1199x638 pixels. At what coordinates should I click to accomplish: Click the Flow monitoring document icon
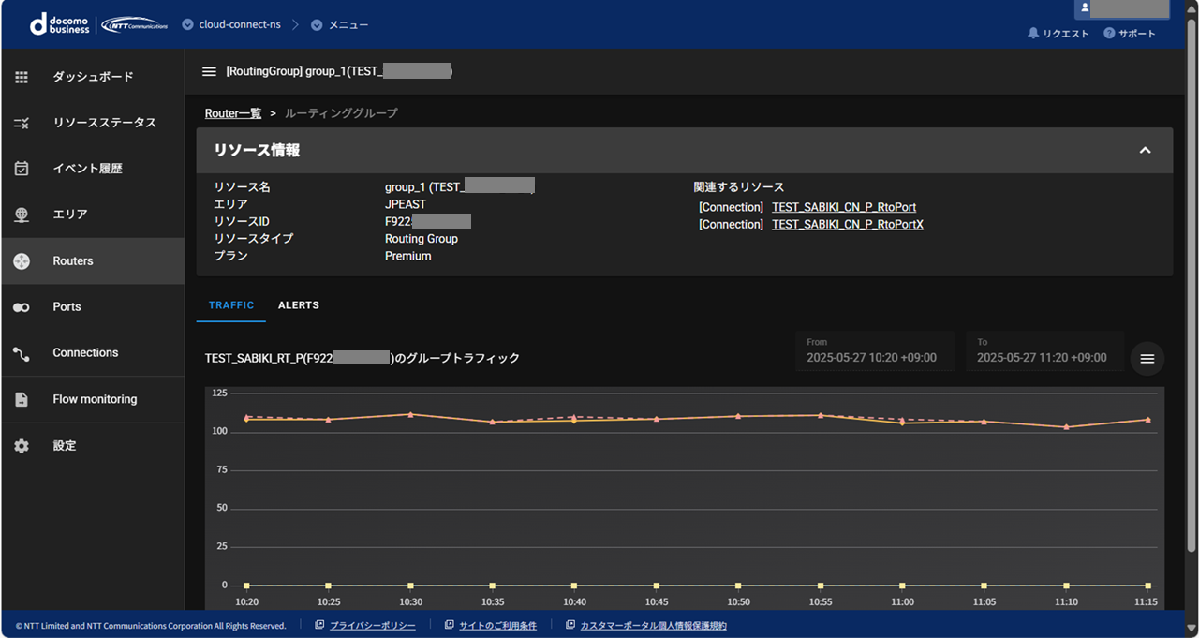click(22, 399)
